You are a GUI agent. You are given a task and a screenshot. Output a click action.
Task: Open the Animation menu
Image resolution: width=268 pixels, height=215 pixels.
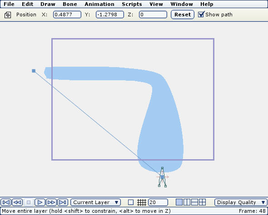(99, 4)
